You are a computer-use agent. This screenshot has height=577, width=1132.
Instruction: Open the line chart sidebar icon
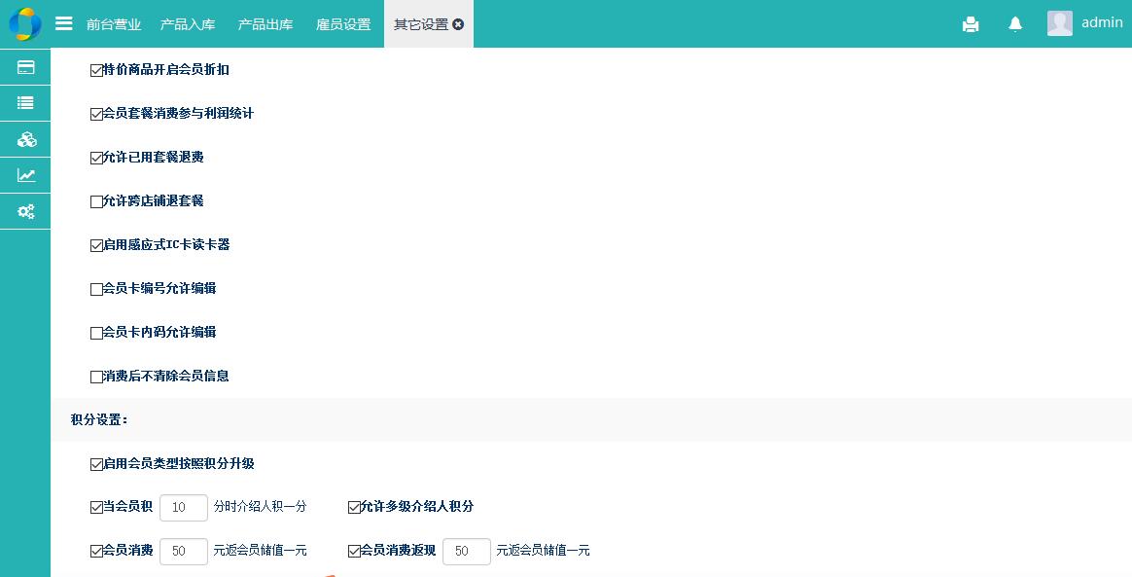[x=26, y=175]
